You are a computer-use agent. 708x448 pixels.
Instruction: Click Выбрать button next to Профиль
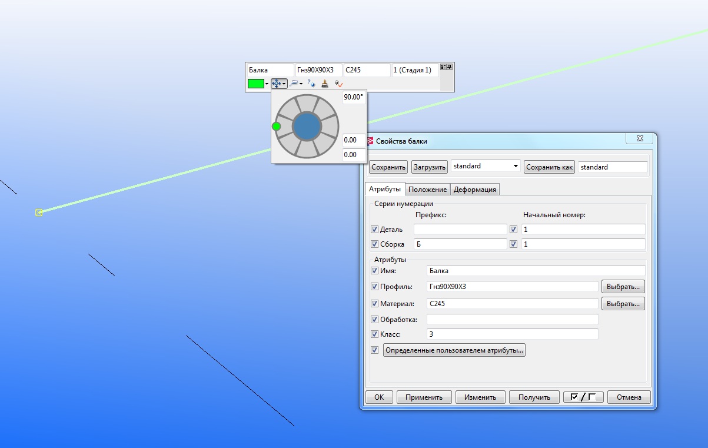(x=623, y=287)
